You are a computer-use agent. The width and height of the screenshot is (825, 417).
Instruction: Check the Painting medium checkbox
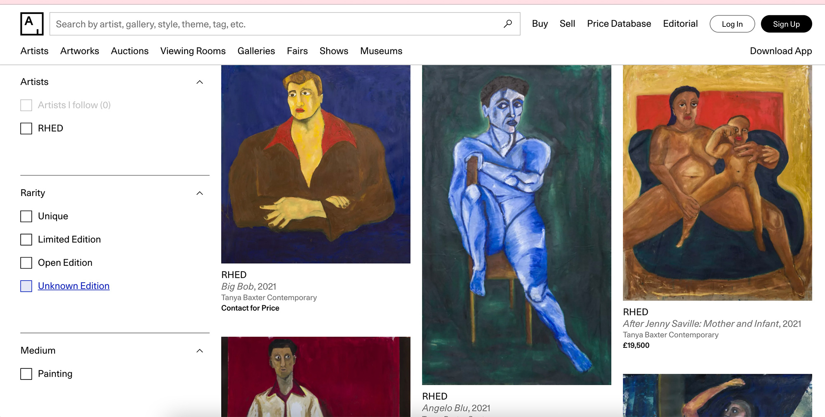[26, 374]
